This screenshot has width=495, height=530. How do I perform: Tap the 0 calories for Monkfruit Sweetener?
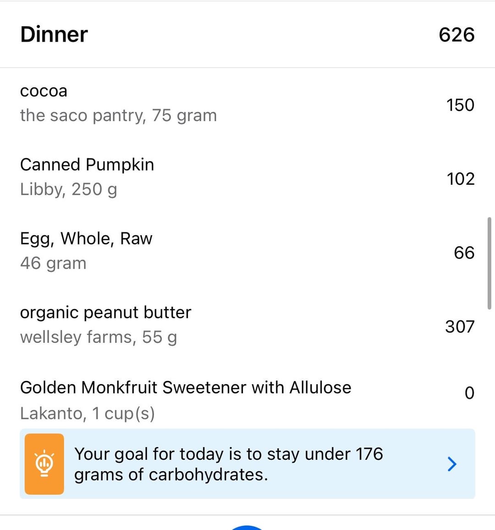click(469, 393)
